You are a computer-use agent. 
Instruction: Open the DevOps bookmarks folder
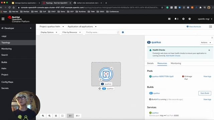pos(25,12)
